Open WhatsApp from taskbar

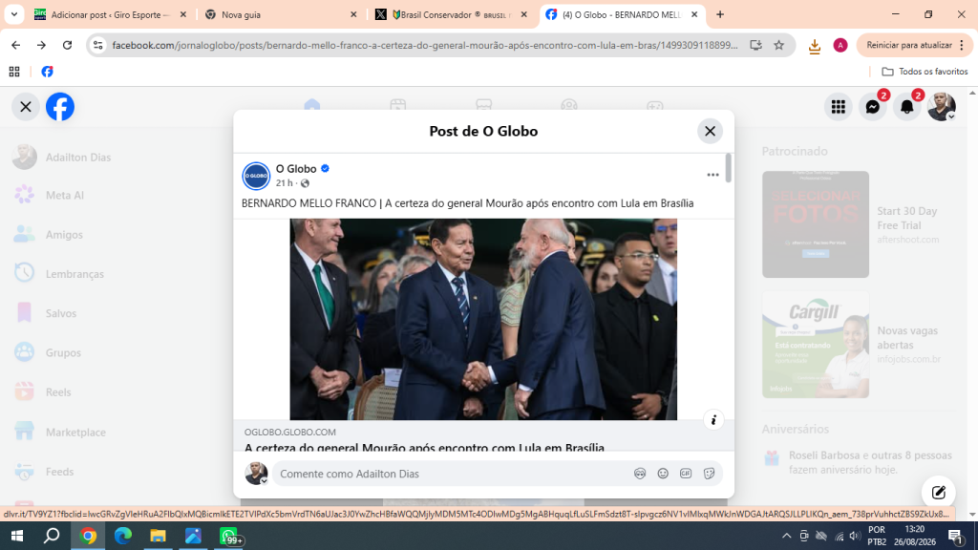229,536
